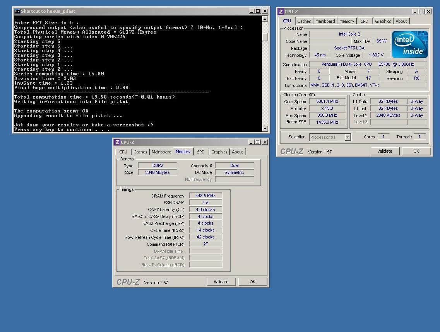Click the Intel inside logo badge
Screen dimensions: 440x332
(410, 44)
